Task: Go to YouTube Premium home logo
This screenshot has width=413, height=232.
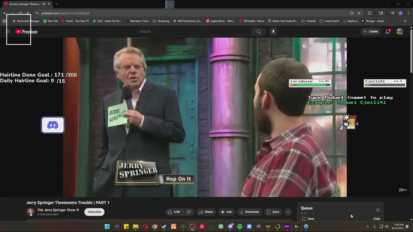Action: point(26,32)
